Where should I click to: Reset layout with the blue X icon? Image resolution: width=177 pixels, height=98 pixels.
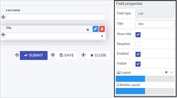tap(166, 72)
